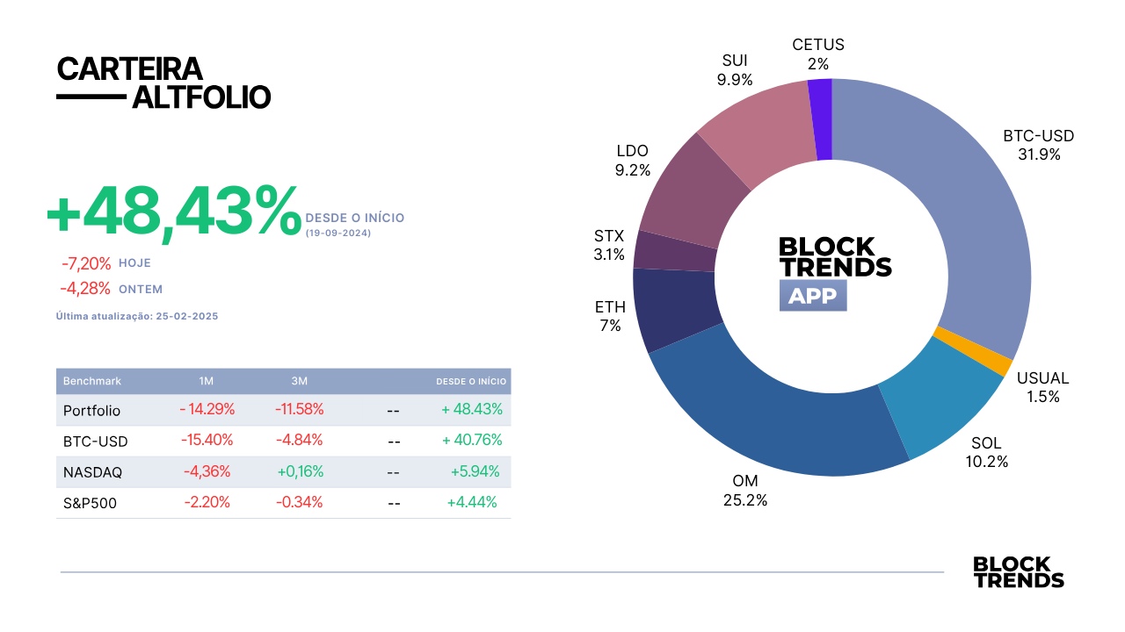
Task: Select the orange USUAL chart slice
Action: pyautogui.click(x=972, y=351)
